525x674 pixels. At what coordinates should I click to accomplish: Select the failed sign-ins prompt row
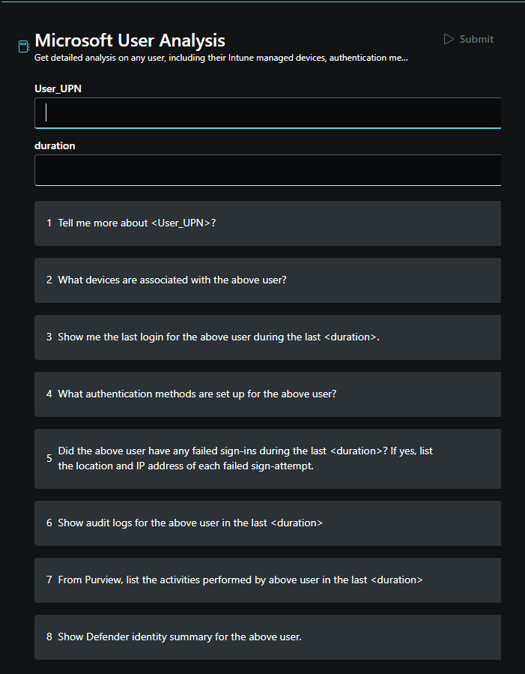click(268, 459)
